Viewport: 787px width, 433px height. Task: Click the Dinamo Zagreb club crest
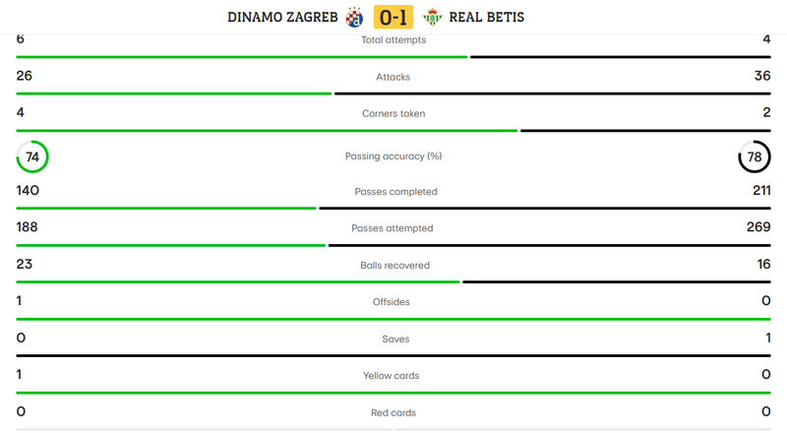click(355, 17)
